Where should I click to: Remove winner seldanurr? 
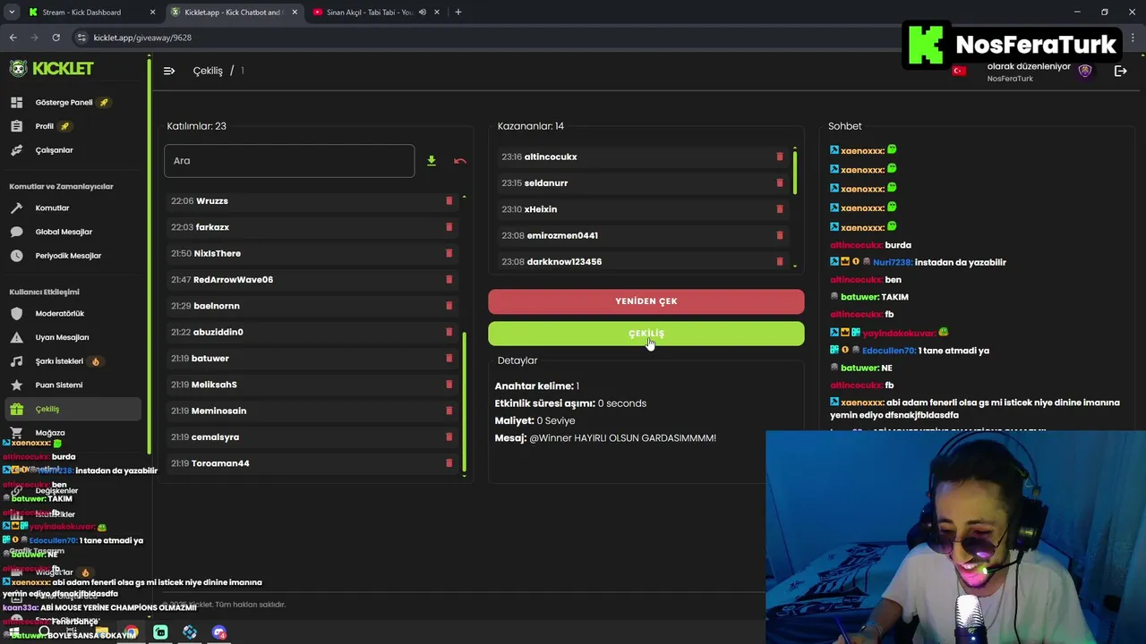click(779, 183)
